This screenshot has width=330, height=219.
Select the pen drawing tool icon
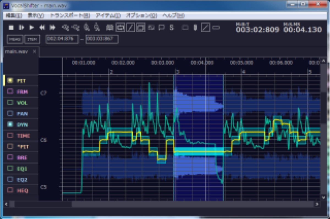click(195, 27)
